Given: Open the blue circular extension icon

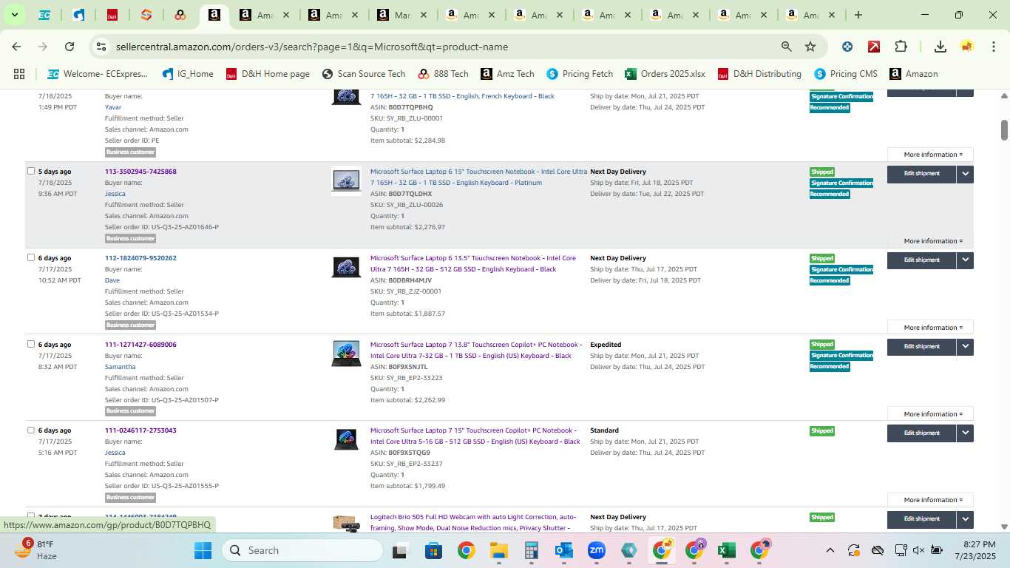Looking at the screenshot, I should (x=847, y=47).
